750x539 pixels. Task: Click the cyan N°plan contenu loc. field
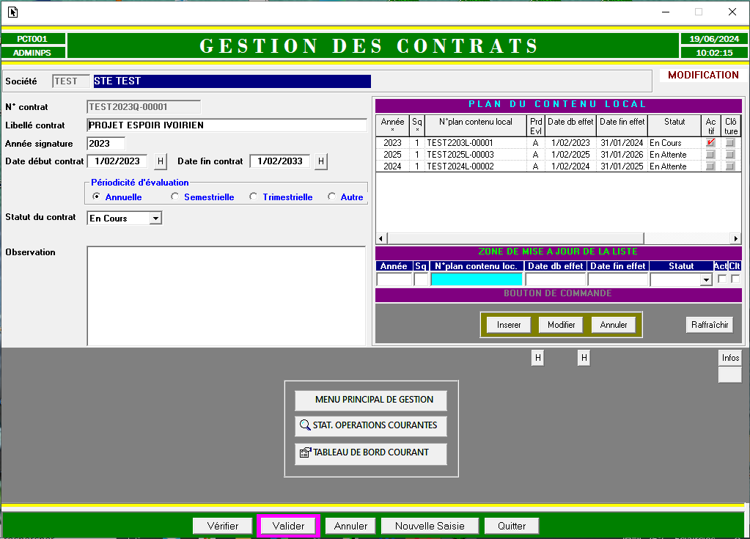477,279
